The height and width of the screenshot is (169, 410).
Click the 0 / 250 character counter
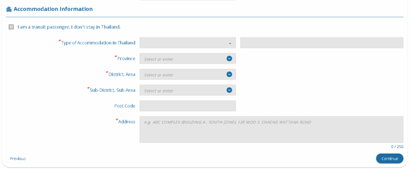397,147
